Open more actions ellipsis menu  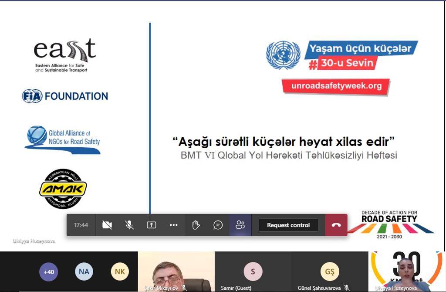[173, 225]
